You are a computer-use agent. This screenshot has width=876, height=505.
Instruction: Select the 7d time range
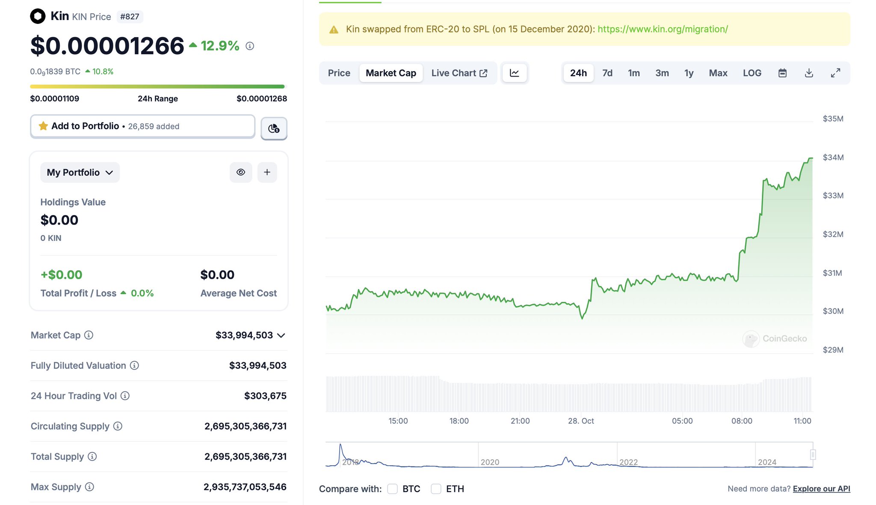click(607, 73)
